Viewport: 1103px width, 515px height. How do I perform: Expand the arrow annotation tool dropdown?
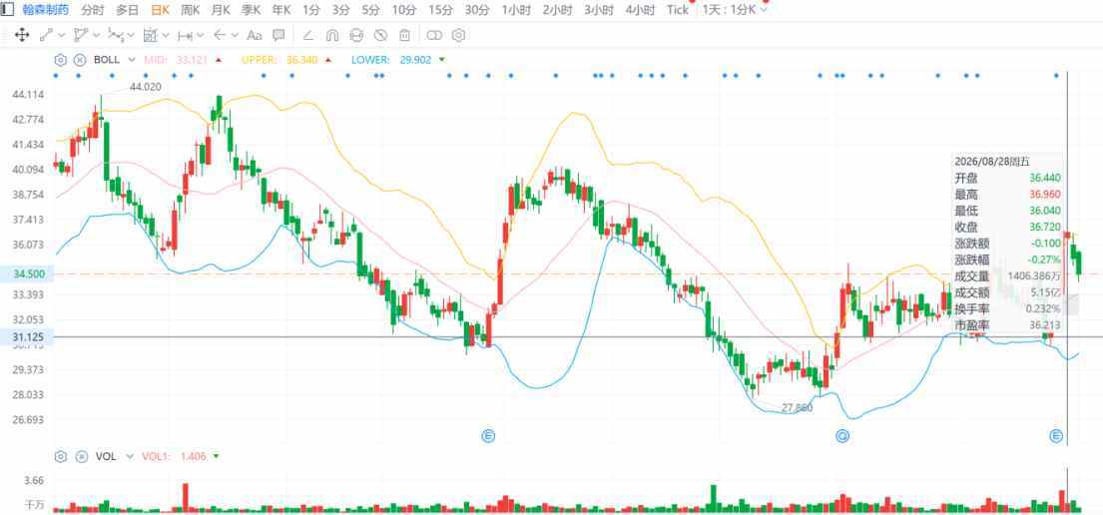[235, 35]
